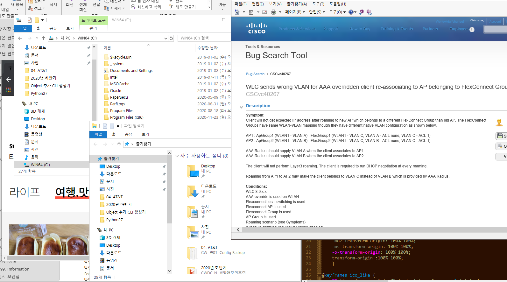Click the Send to OneNote icon
This screenshot has width=507, height=282.
[362, 12]
